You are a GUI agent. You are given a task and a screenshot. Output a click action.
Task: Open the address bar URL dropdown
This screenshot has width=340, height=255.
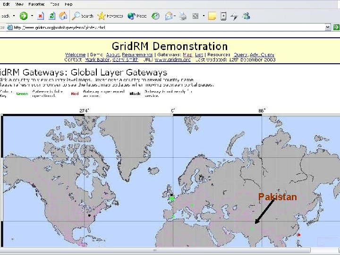click(328, 27)
